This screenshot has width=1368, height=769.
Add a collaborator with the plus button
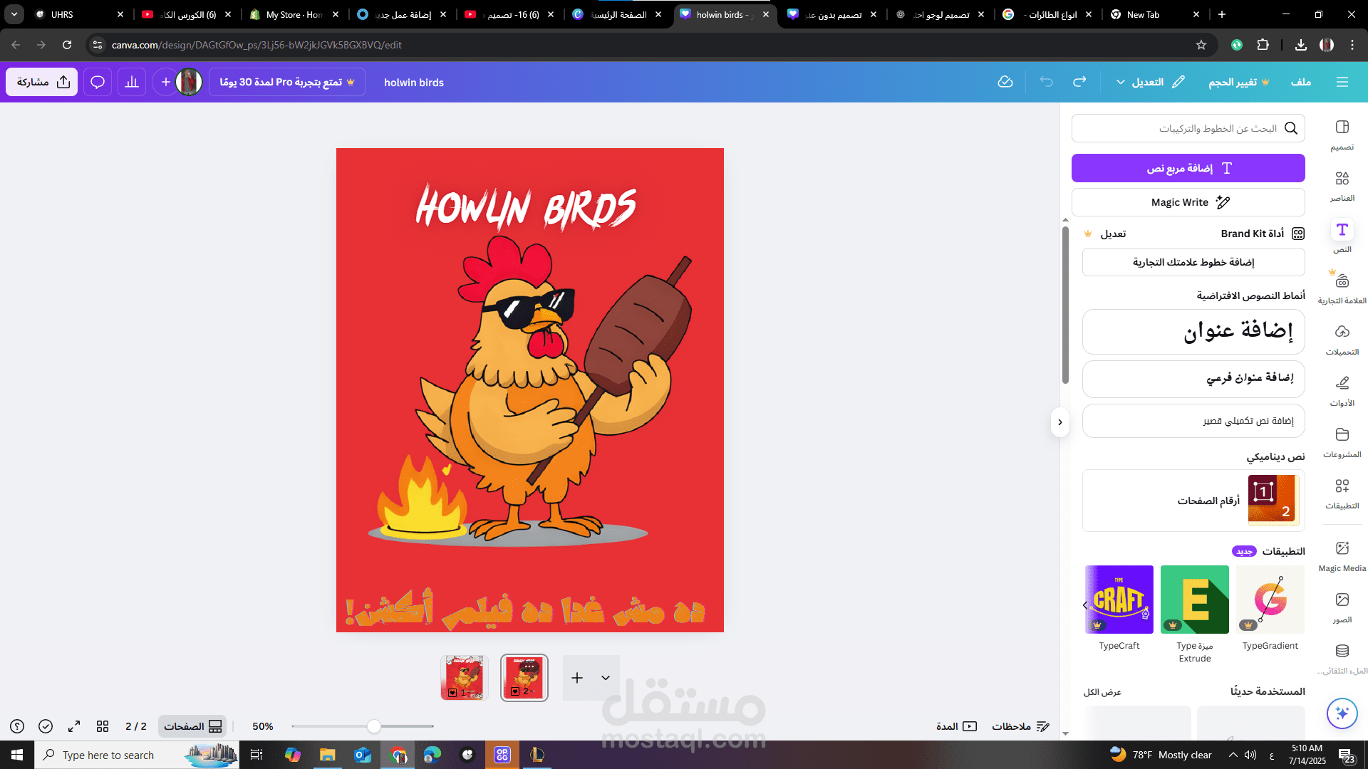165,83
